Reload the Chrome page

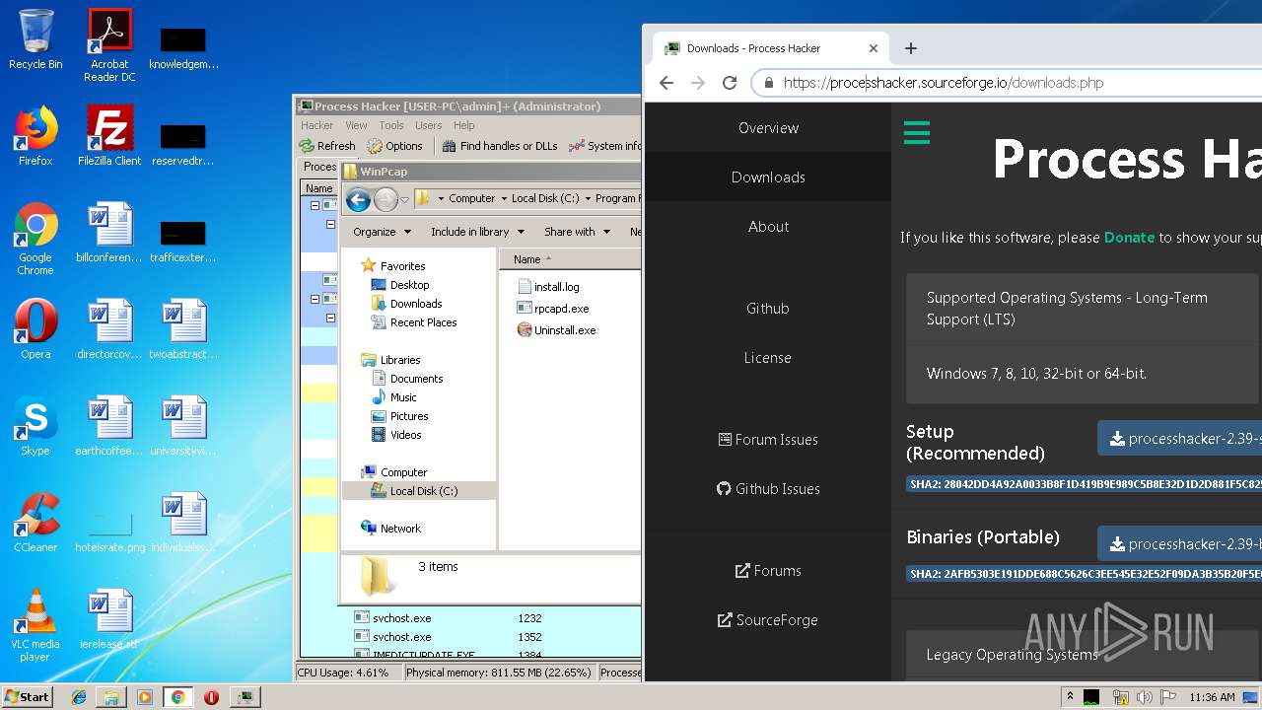(x=730, y=83)
